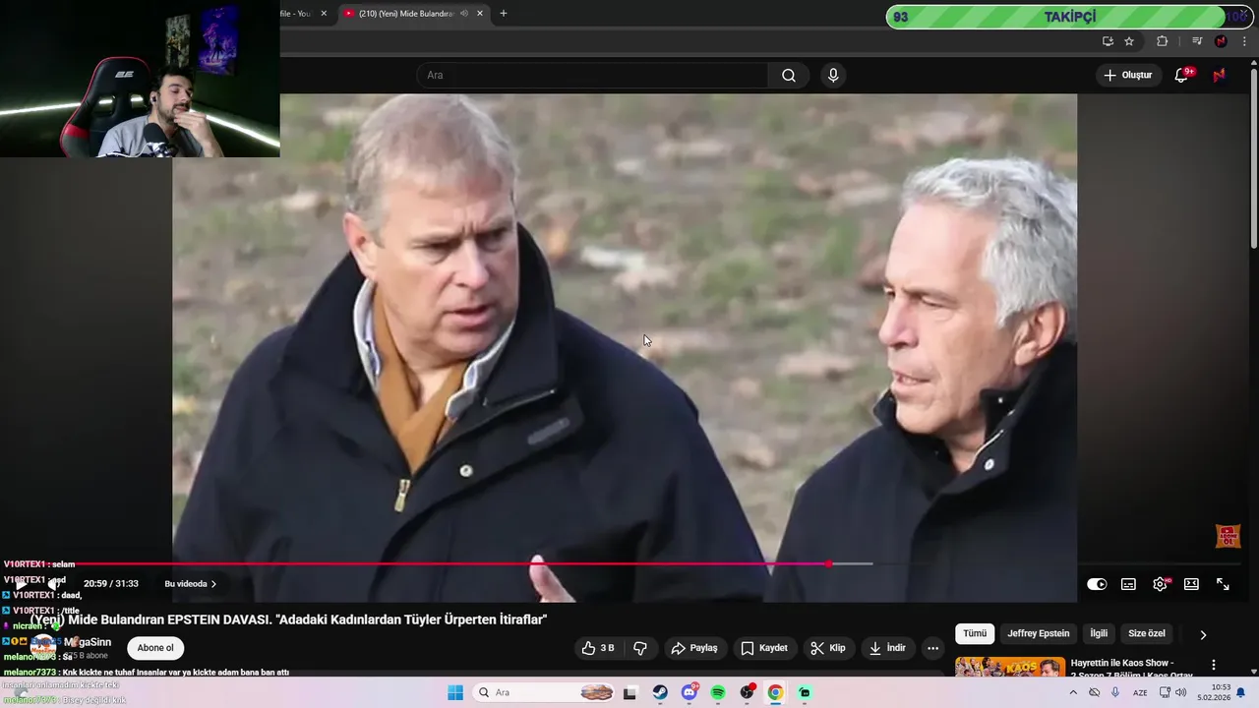Image resolution: width=1259 pixels, height=708 pixels.
Task: Select the Tümü filter chip
Action: [975, 634]
